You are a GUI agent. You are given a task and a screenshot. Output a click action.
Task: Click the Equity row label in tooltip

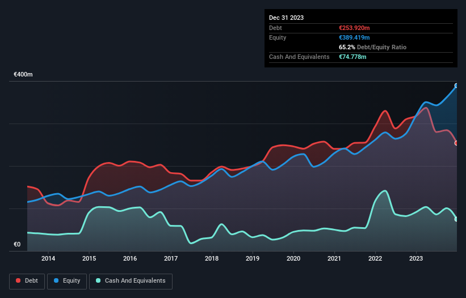(278, 37)
